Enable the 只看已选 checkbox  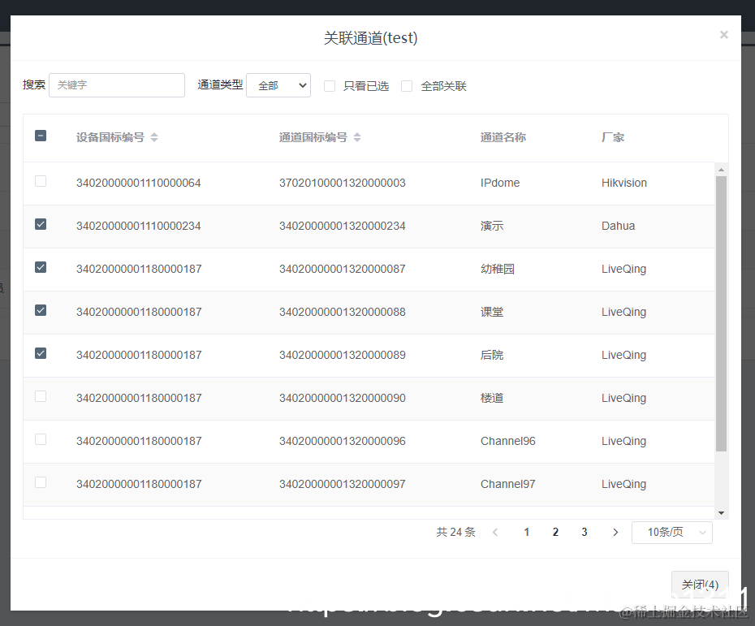pyautogui.click(x=330, y=86)
